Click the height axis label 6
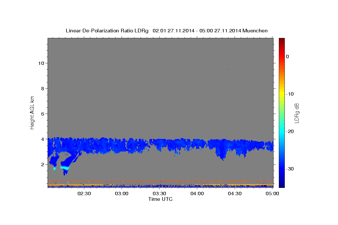The height and width of the screenshot is (225, 338). [x=43, y=114]
